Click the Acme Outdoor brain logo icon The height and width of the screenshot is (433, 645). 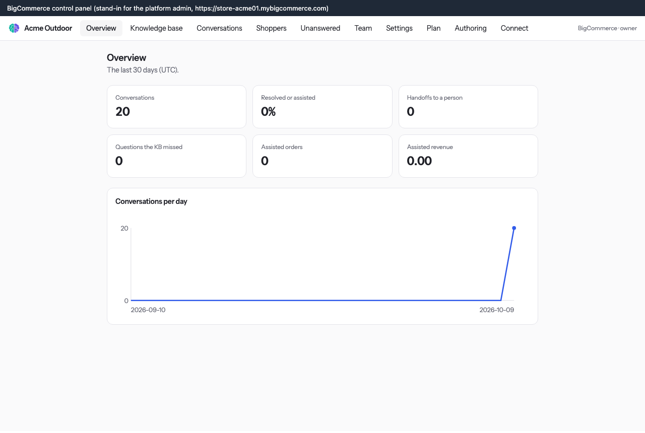pos(14,28)
